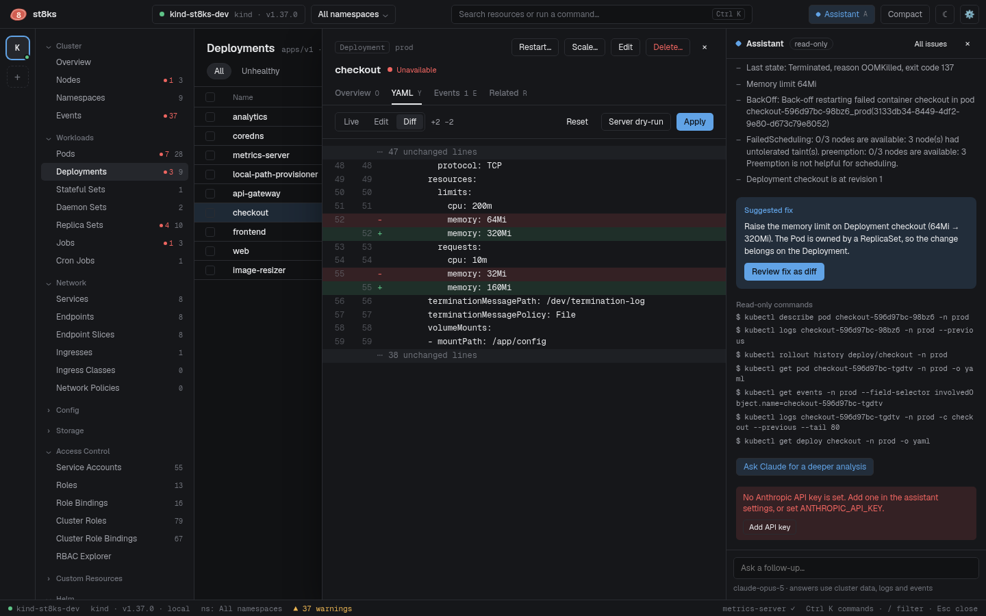Viewport: 986px width, 616px height.
Task: Click the Add API key button
Action: tap(770, 527)
